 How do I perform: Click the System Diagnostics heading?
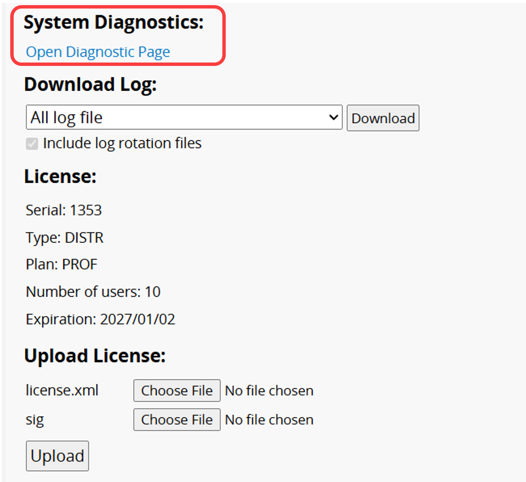[113, 23]
